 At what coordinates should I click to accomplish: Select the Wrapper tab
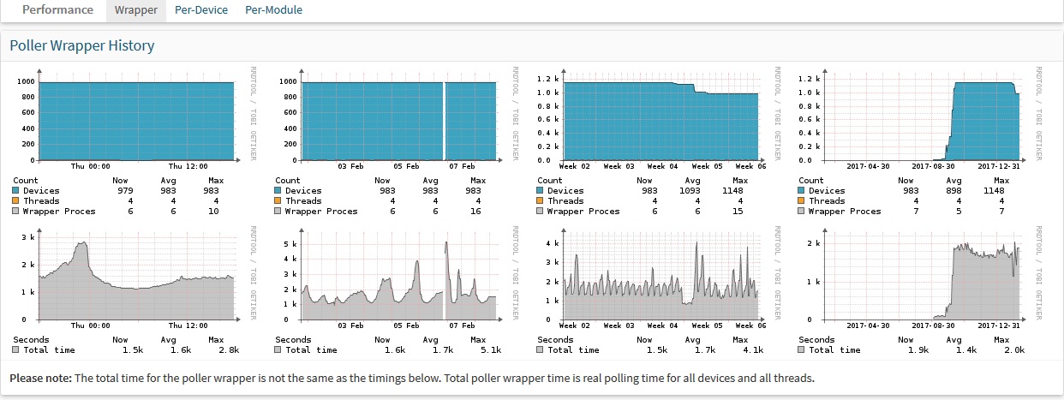(136, 10)
